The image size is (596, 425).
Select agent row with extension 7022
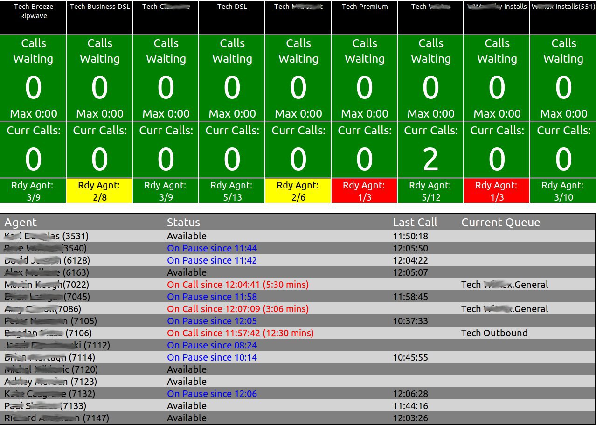point(298,285)
